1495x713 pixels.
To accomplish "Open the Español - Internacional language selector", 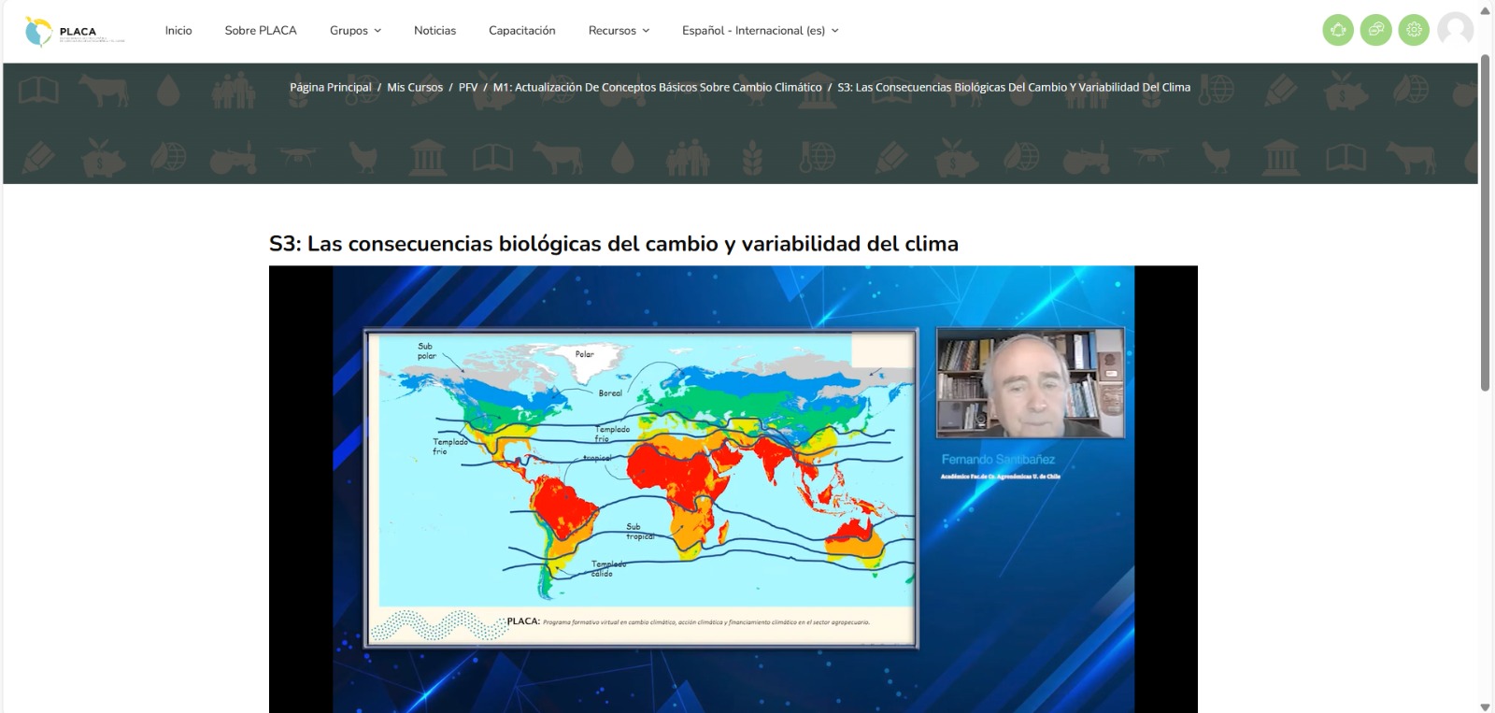I will click(x=760, y=31).
